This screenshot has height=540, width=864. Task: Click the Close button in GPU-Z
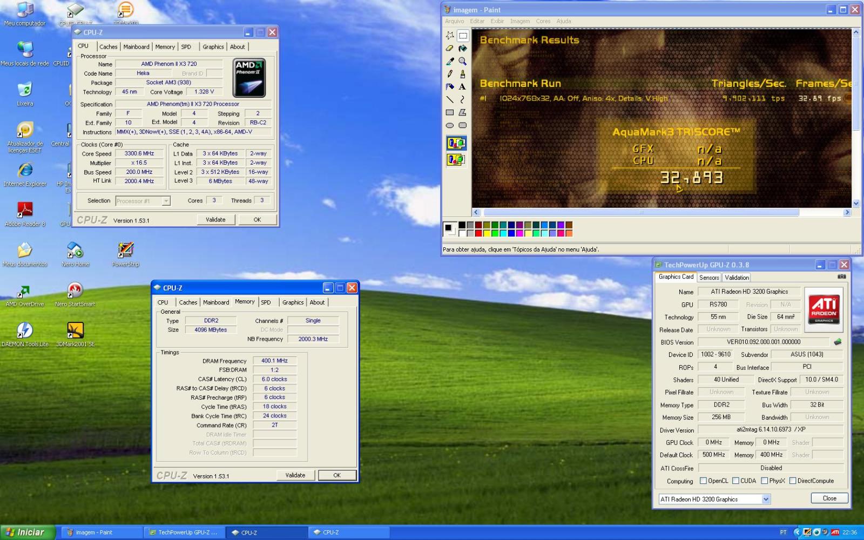829,498
